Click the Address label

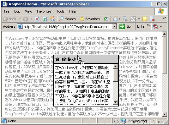click(x=9, y=26)
